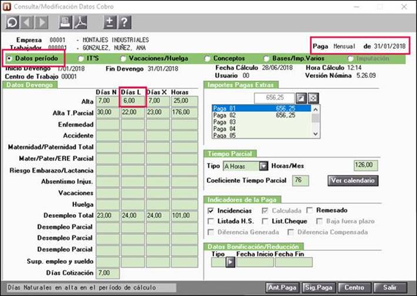The width and height of the screenshot is (417, 296).
Task: Click delete icon beside extra pay amount
Action: 313,98
